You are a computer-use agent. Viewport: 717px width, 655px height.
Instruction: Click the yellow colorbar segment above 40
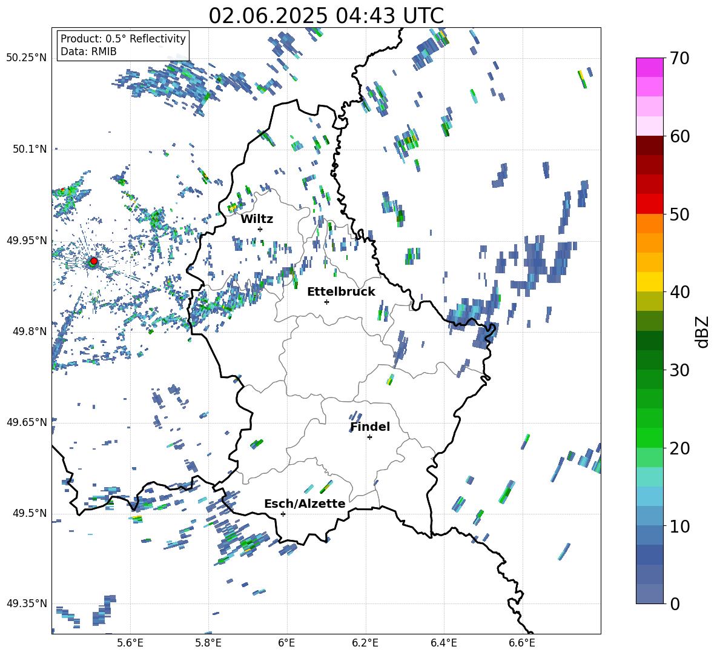pos(649,282)
